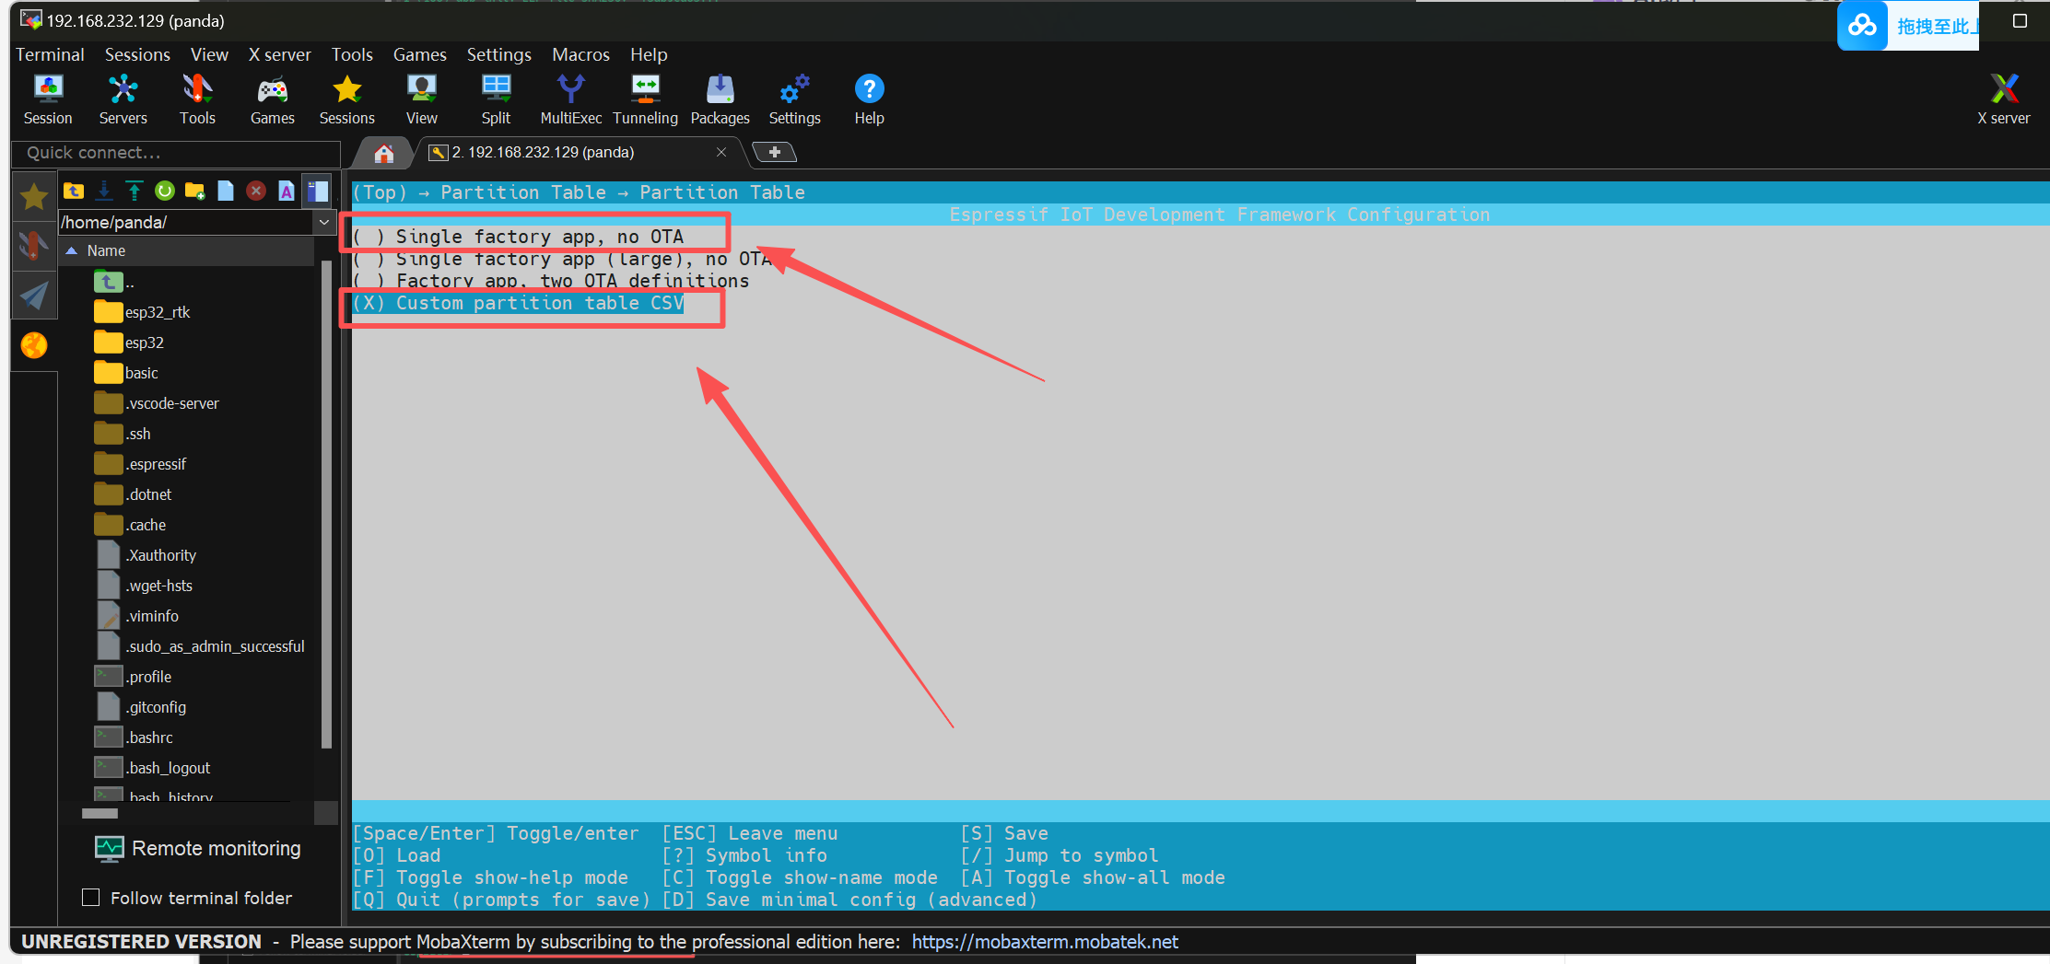Close the 192.168.232.129 (panda) tab
The height and width of the screenshot is (964, 2050).
[721, 152]
